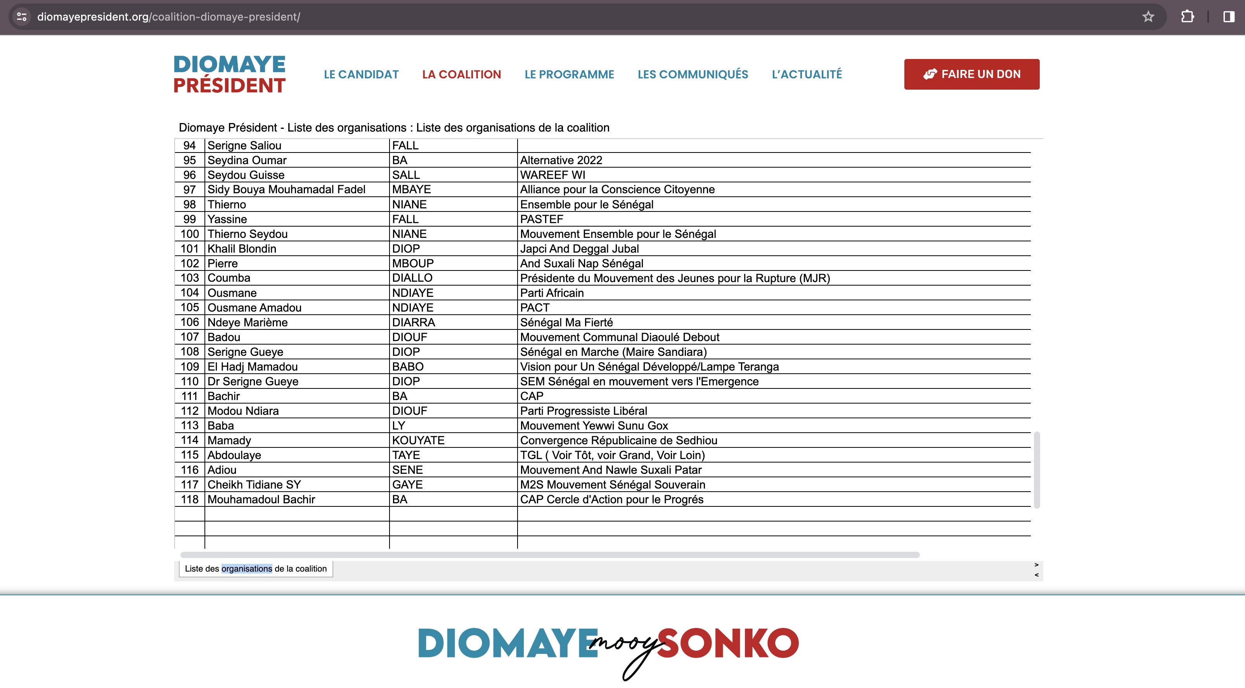
Task: Click the vertical scrollbar of the embedded table
Action: click(x=1036, y=470)
